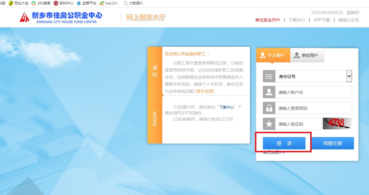The width and height of the screenshot is (369, 195).
Task: Click the 星期四 weekday text
Action: 353,12
